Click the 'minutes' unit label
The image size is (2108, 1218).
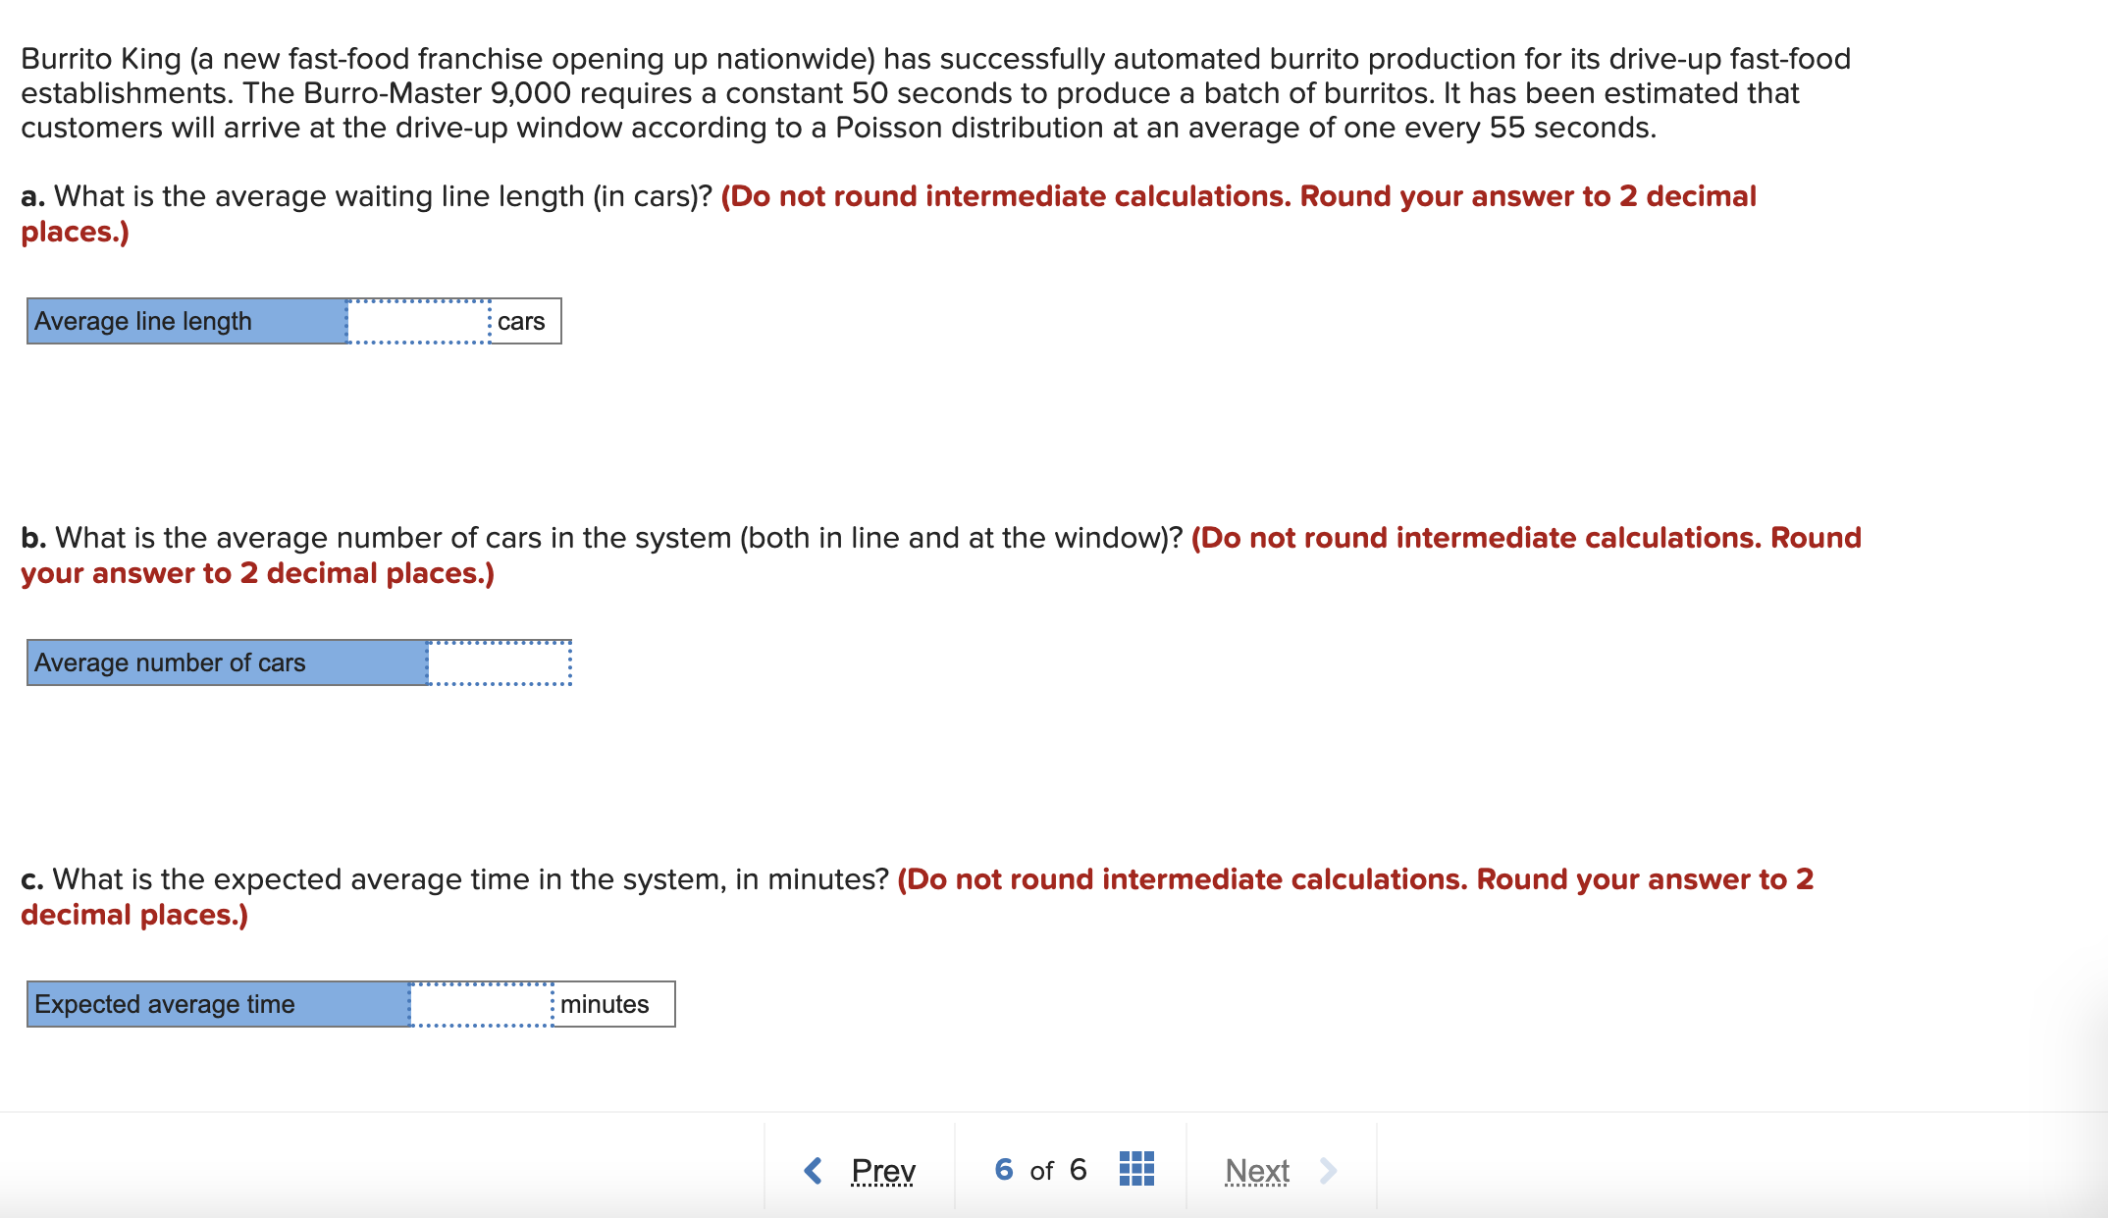[605, 1004]
